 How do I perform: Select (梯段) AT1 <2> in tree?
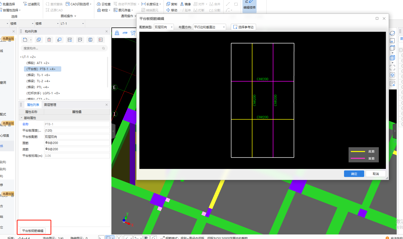pyautogui.click(x=38, y=63)
